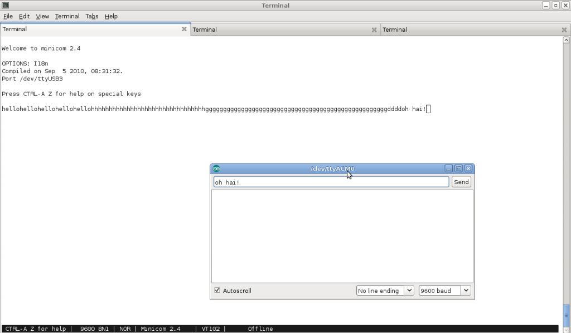Click Send in the serial monitor
The height and width of the screenshot is (333, 571).
(x=461, y=182)
